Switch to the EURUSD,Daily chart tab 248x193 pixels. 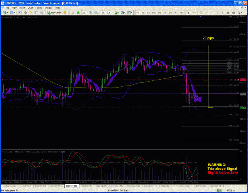[x=183, y=186]
